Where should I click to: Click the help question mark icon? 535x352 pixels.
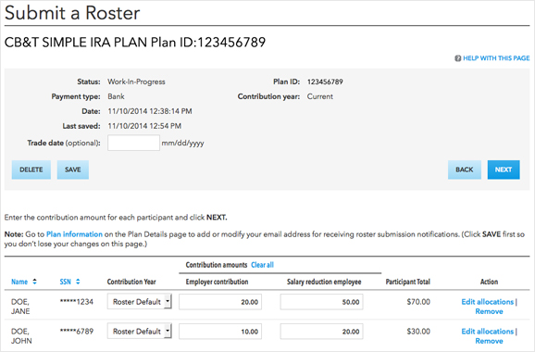click(x=457, y=58)
